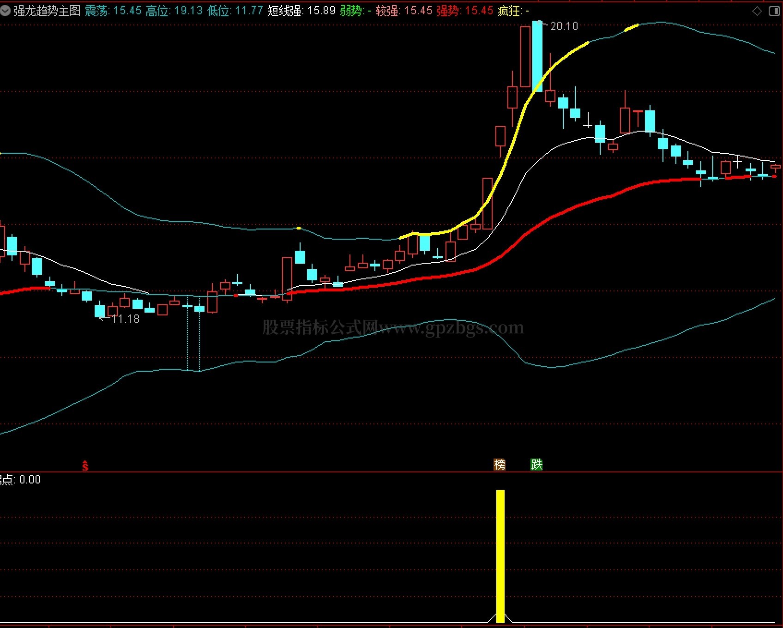
Task: Select the 疯狂 indicator label in yellow
Action: [509, 11]
